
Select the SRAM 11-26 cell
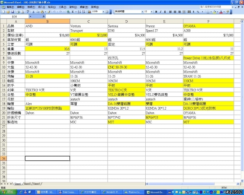pyautogui.click(x=209, y=76)
